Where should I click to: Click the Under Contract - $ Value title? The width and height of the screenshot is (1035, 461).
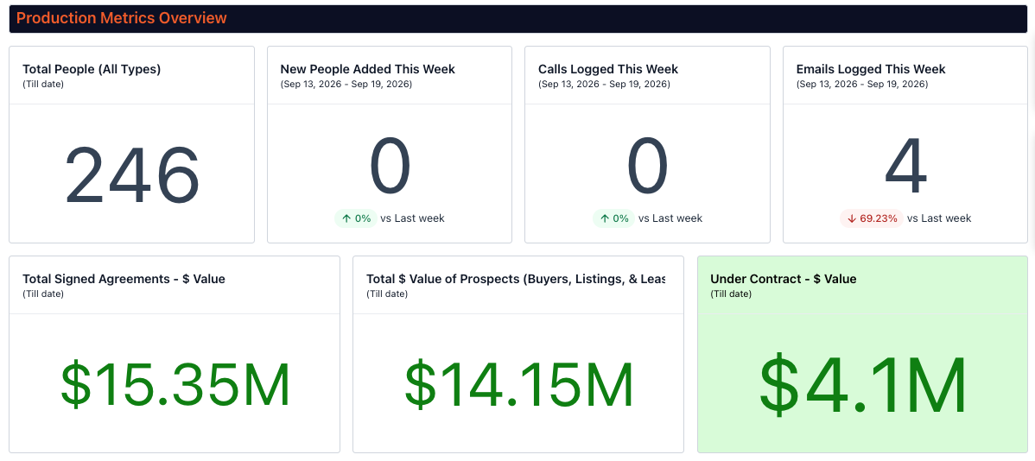pyautogui.click(x=784, y=279)
